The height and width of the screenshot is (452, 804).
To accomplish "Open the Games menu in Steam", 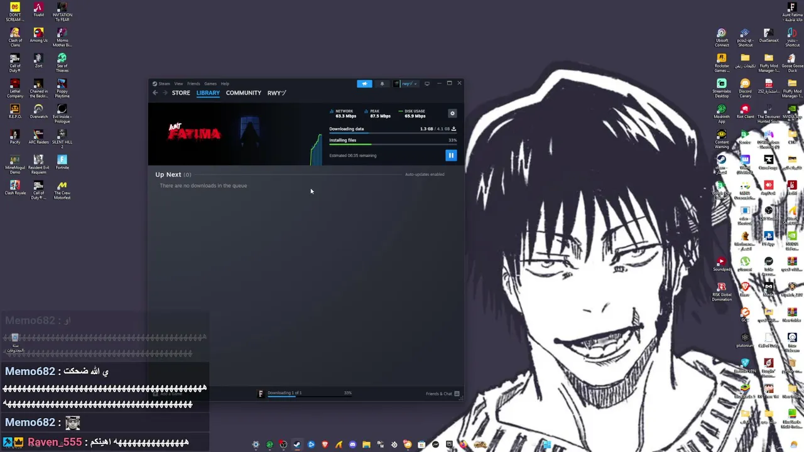I will [x=210, y=83].
